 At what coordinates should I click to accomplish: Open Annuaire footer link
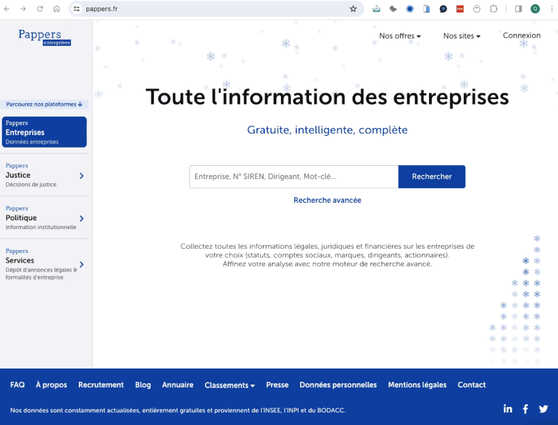178,385
